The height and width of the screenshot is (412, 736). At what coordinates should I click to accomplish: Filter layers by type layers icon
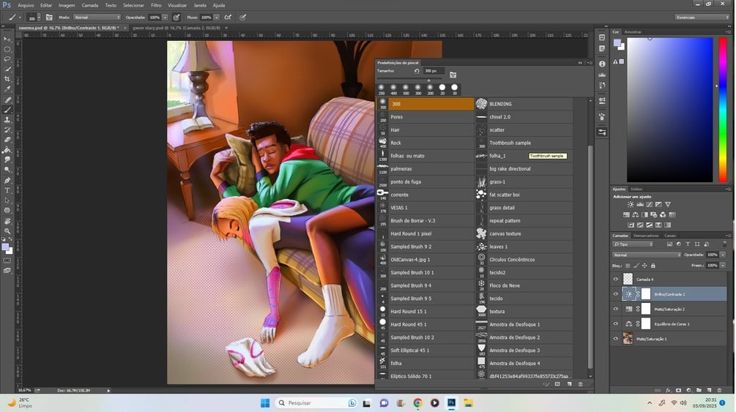tap(688, 244)
